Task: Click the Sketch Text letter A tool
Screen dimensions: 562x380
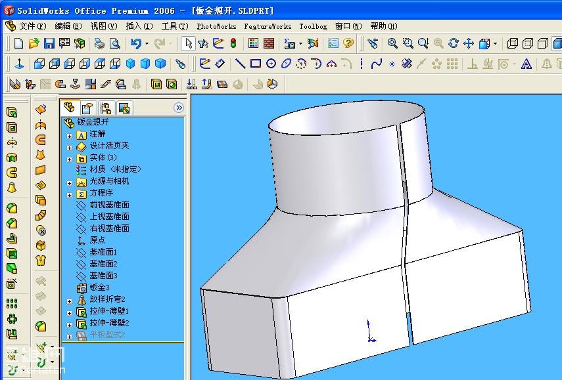Action: pyautogui.click(x=526, y=64)
